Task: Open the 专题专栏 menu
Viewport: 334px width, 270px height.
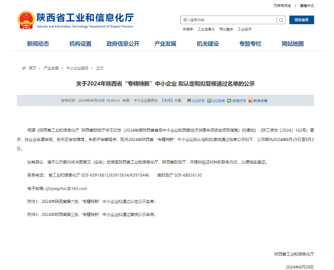Action: (x=250, y=44)
